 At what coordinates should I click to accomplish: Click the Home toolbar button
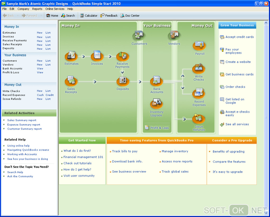click(52, 16)
